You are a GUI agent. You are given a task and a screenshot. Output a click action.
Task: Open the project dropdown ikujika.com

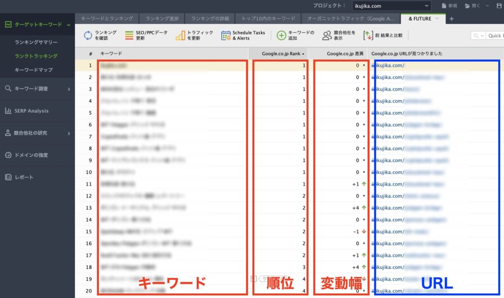tap(391, 6)
